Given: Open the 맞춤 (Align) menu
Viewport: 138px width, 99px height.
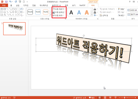Looking at the screenshot, I should pyautogui.click(x=121, y=9).
